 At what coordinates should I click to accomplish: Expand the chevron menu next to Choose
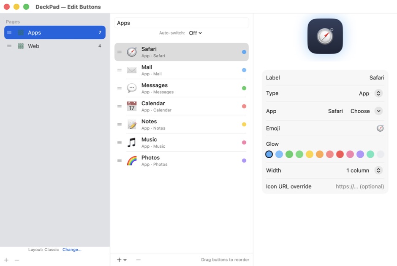(378, 111)
